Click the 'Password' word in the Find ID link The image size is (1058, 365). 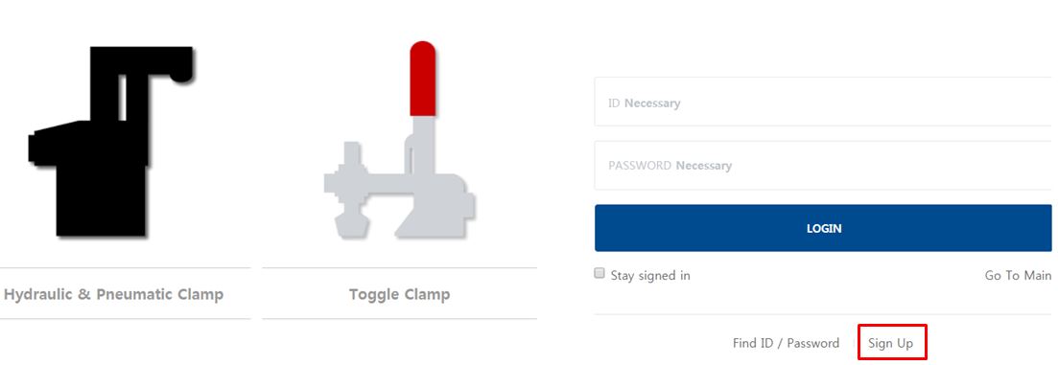tap(813, 343)
